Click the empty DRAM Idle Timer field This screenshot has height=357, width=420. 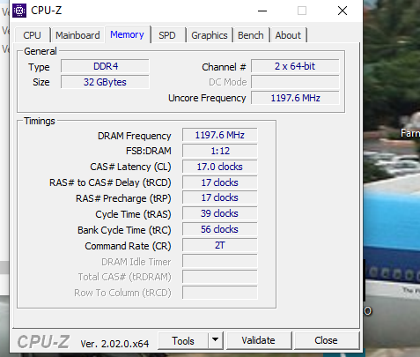click(220, 261)
